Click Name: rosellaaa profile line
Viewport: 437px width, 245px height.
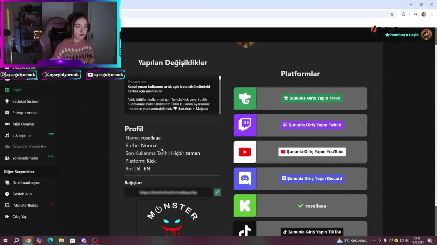pos(143,138)
